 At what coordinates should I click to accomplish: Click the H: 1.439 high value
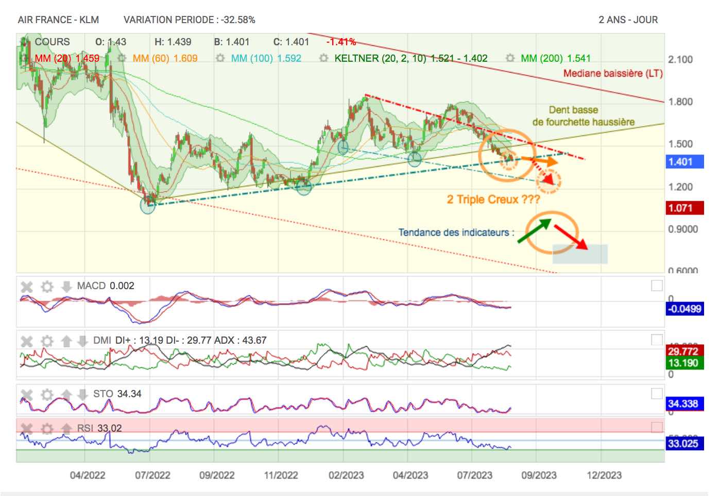pos(173,42)
